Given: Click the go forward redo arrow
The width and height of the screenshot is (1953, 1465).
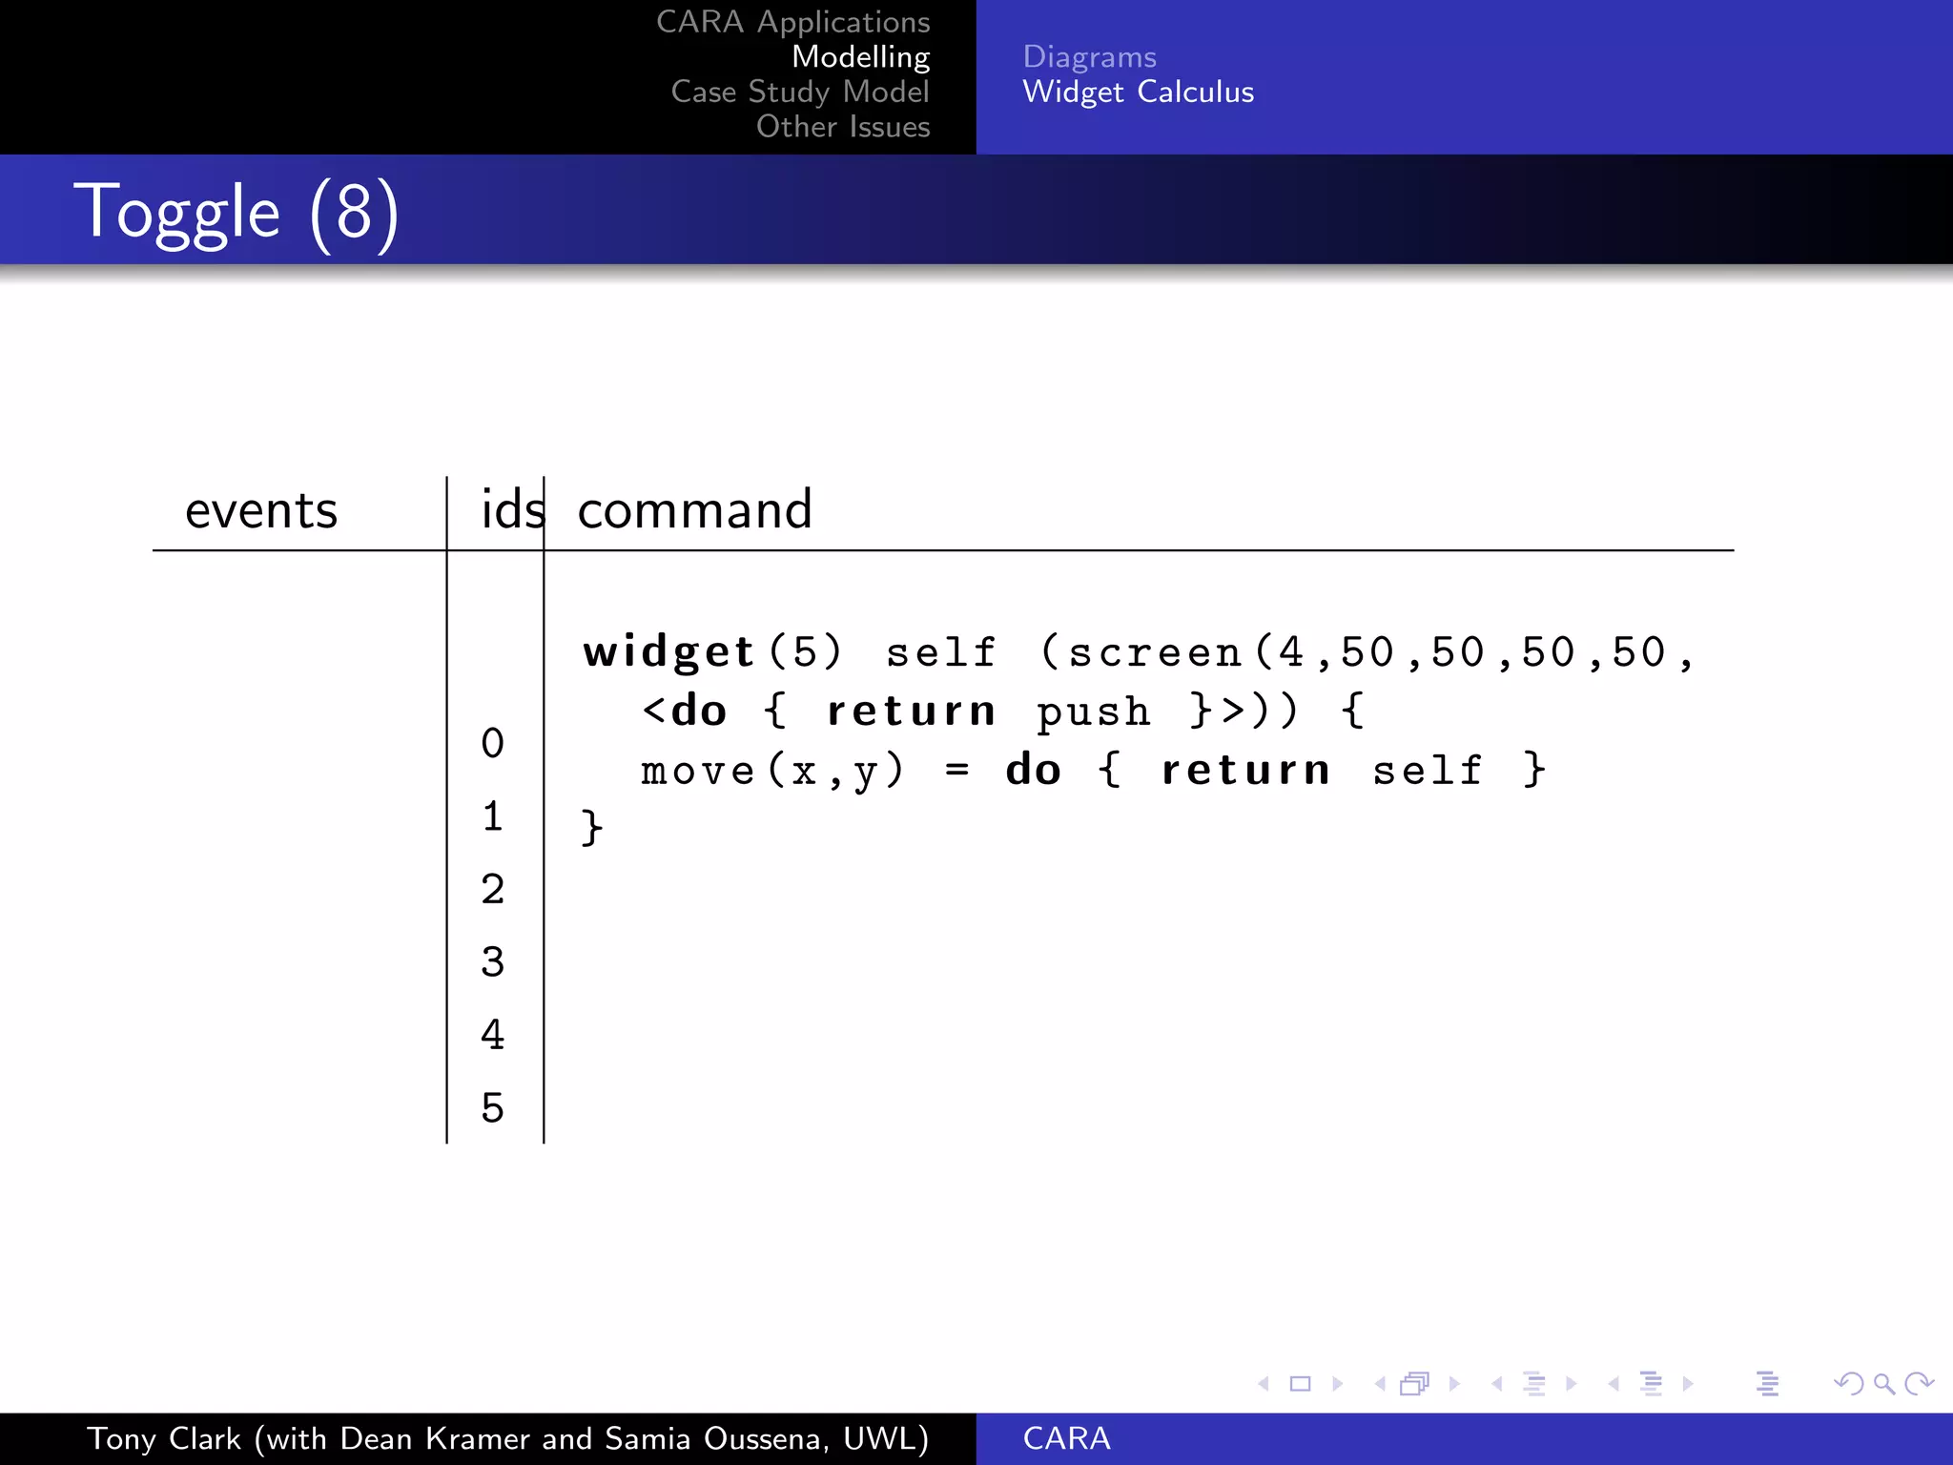Looking at the screenshot, I should [1919, 1383].
